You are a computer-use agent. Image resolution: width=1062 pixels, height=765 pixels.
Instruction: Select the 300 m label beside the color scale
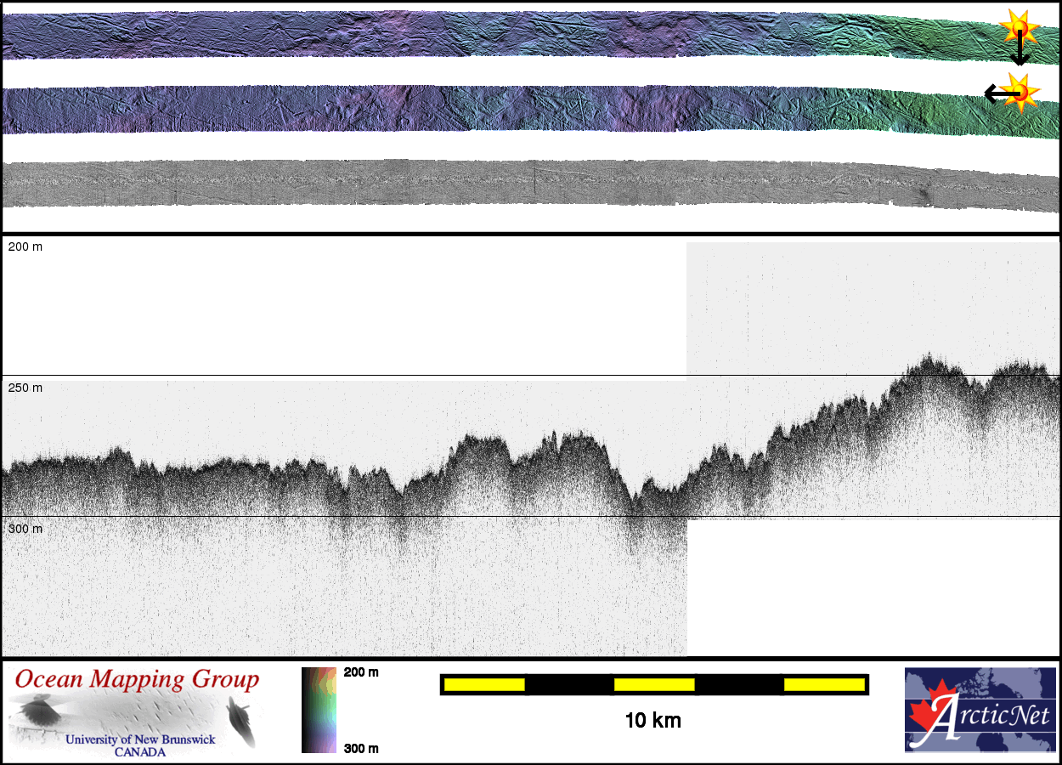361,748
